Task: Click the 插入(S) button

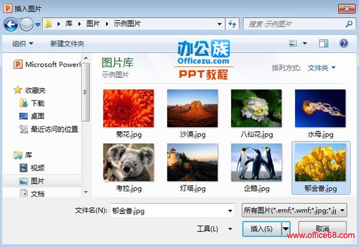Action: (x=261, y=228)
